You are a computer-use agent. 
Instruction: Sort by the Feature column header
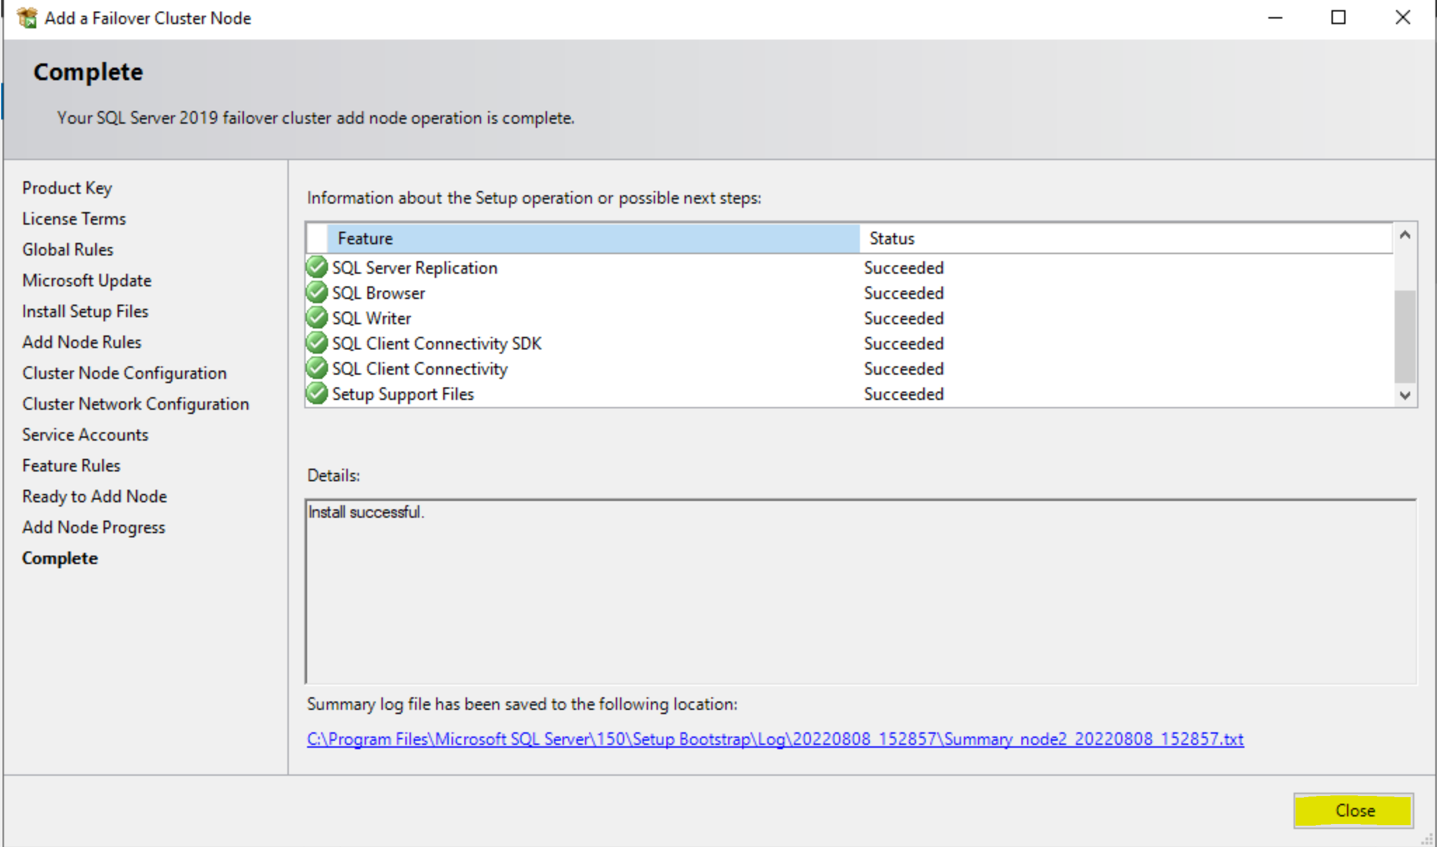tap(593, 238)
